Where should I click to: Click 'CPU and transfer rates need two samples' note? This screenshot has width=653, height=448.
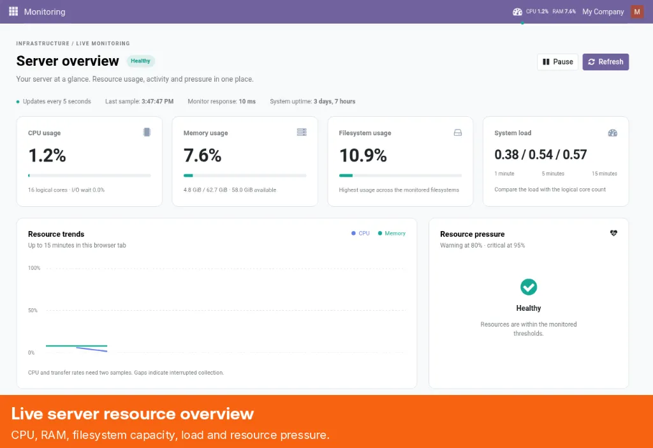[126, 373]
